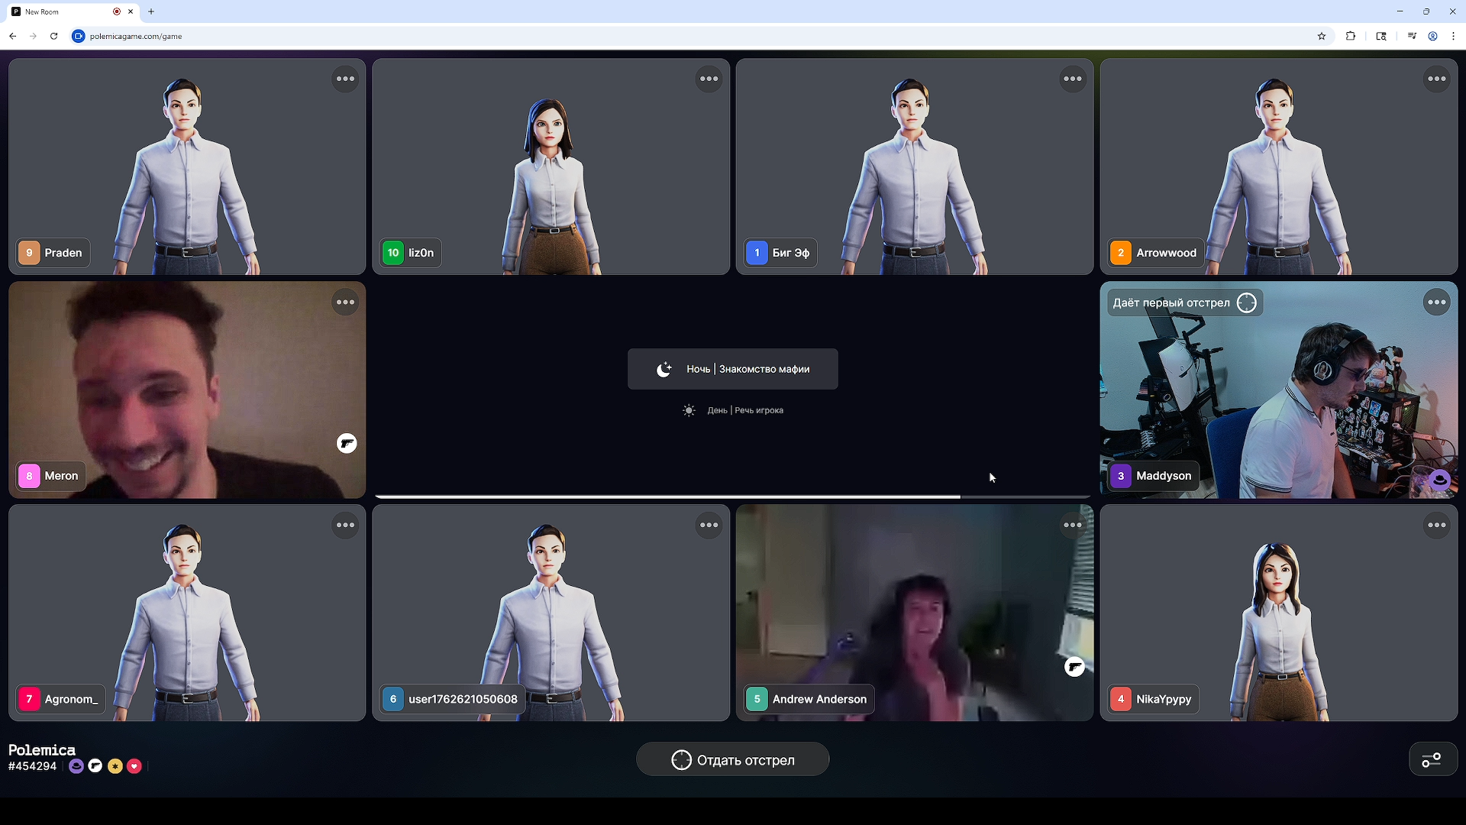Click the red heart doctor role icon
This screenshot has height=825, width=1466.
[x=134, y=766]
